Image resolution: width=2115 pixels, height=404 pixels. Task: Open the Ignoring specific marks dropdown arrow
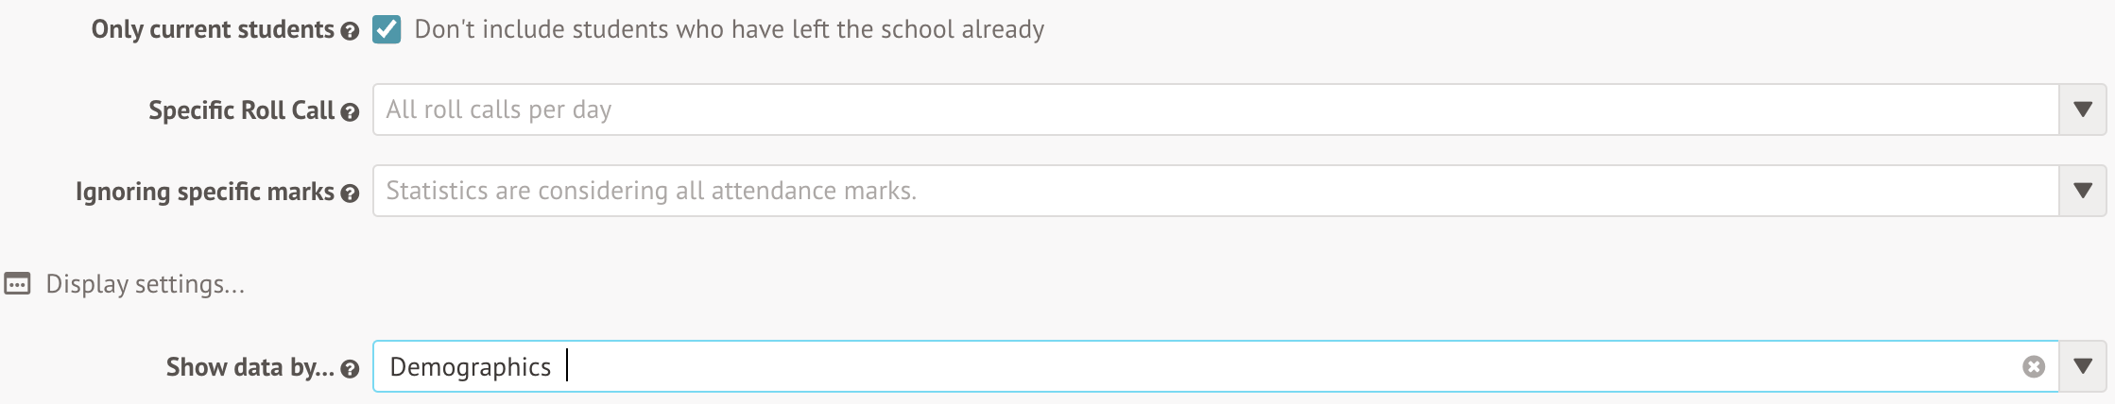tap(2082, 191)
